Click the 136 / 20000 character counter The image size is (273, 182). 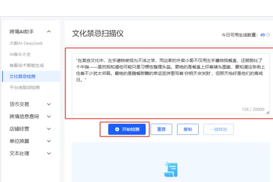tap(253, 109)
